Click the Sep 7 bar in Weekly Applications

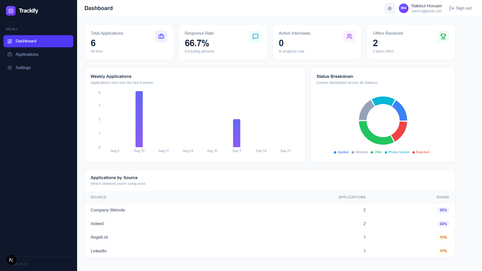pyautogui.click(x=237, y=133)
